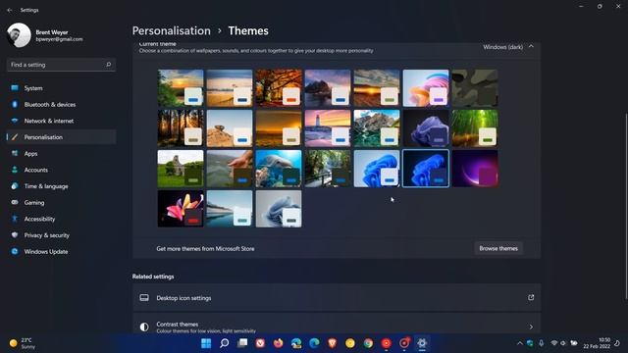Launch Firefox from the taskbar
628x353 pixels.
click(x=279, y=343)
